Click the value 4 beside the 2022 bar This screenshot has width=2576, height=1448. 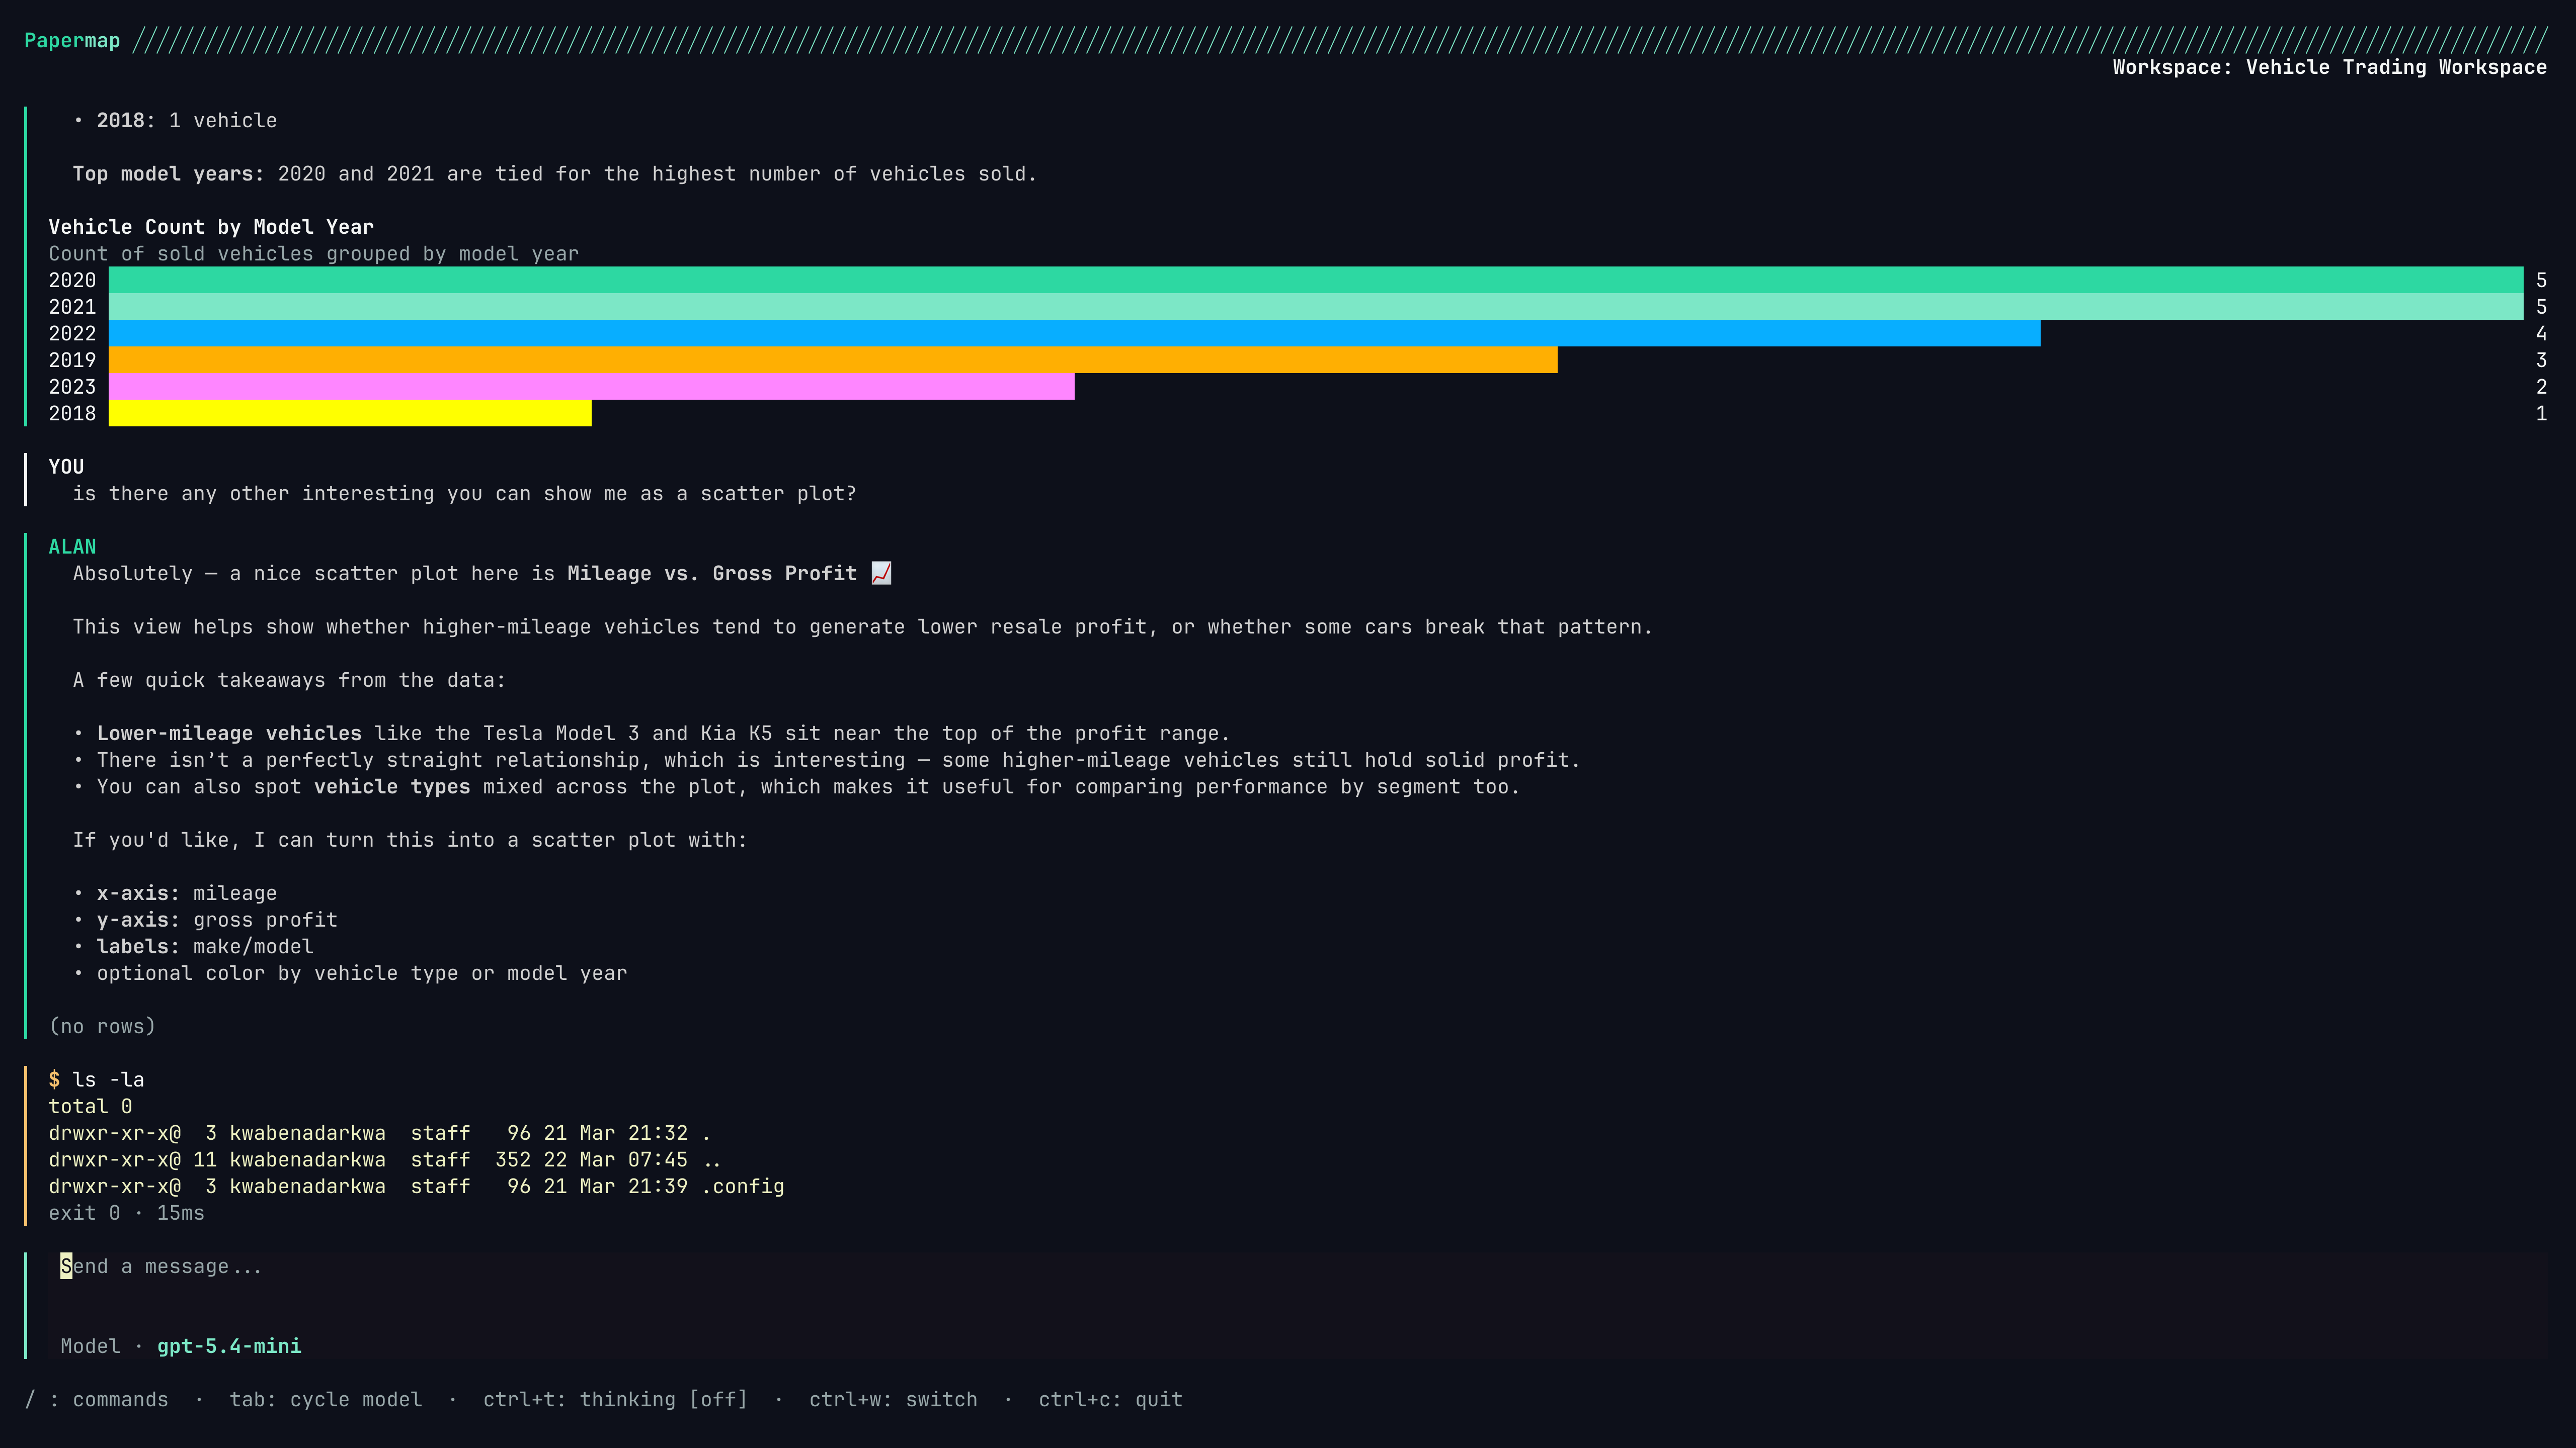(2541, 334)
